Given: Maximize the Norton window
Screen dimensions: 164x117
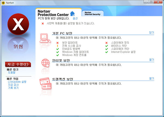Looking at the screenshot, I should (151, 2).
